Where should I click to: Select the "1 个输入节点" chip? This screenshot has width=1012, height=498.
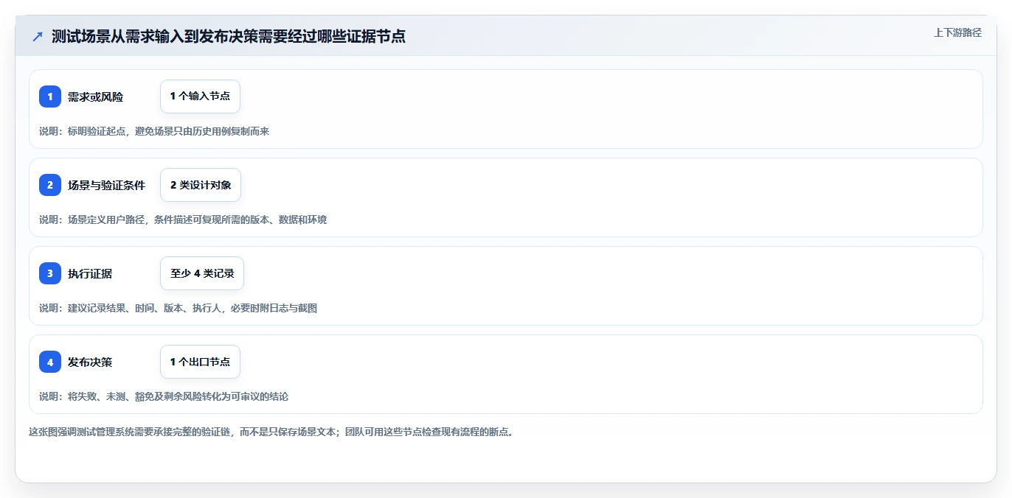point(200,97)
